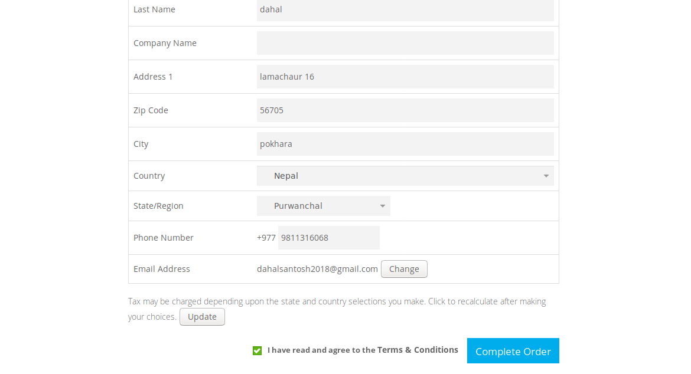Click the State/Region label
Image resolution: width=691 pixels, height=374 pixels.
point(158,206)
